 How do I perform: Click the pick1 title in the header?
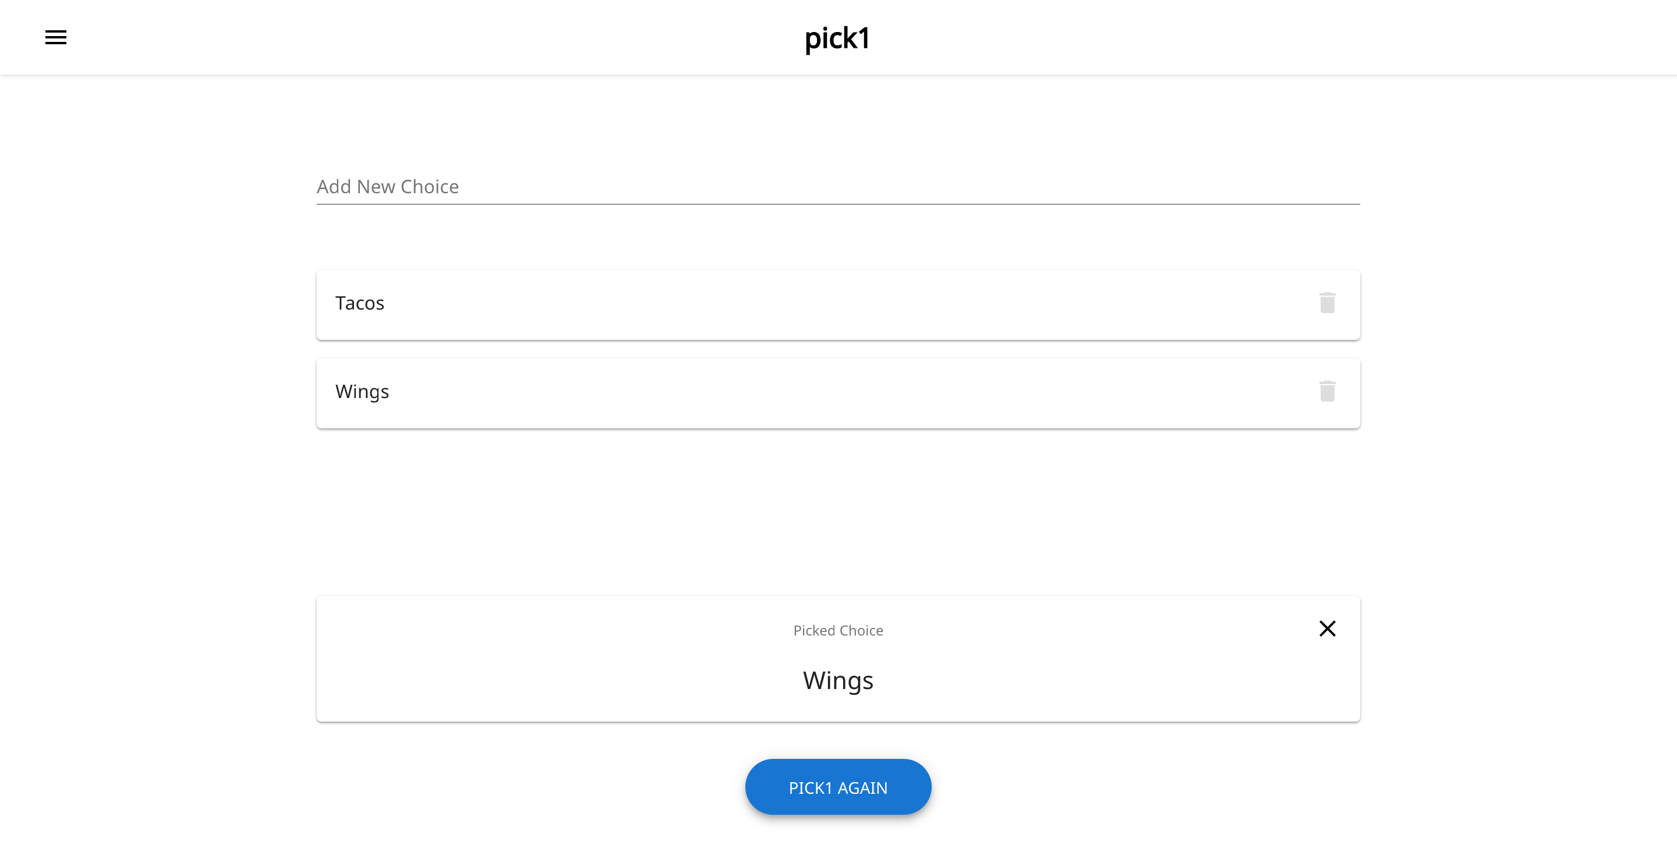click(x=838, y=38)
